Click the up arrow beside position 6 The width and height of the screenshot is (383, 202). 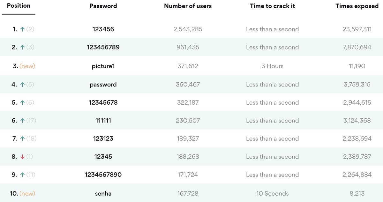pos(22,121)
